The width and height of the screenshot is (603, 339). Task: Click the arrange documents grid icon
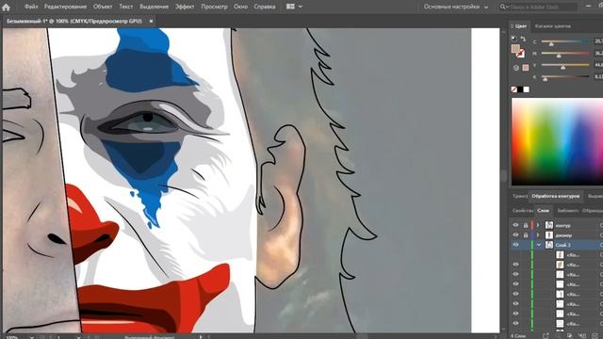[290, 7]
